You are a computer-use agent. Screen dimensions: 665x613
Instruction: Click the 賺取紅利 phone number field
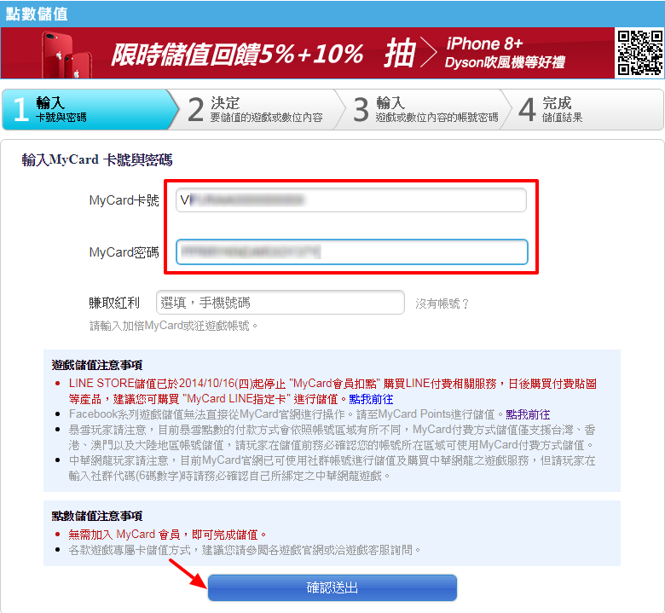280,303
